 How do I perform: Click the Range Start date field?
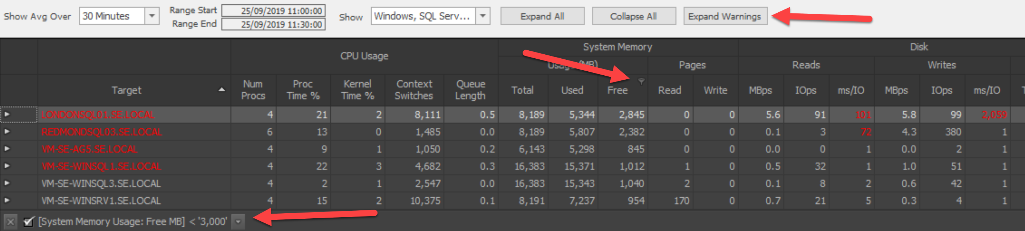point(273,11)
